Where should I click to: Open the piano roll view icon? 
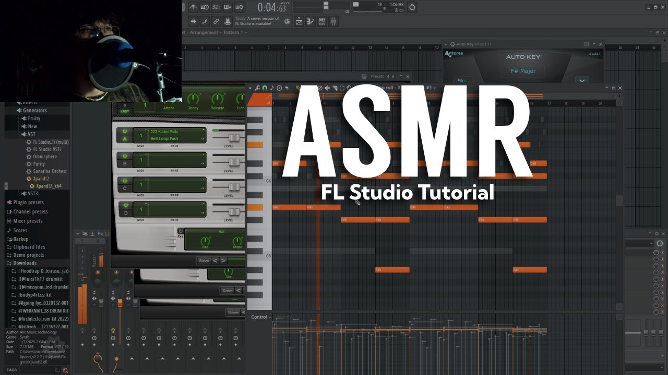coord(311,21)
